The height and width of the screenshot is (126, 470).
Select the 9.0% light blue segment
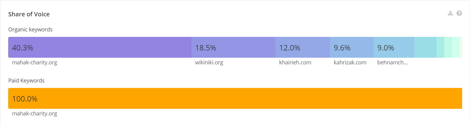click(x=394, y=47)
